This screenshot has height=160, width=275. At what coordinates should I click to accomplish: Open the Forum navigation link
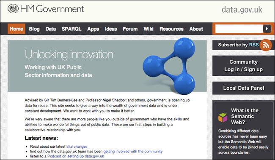pos(130,29)
